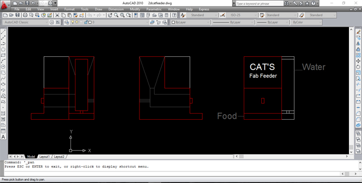Select the Hatch tool
The height and width of the screenshot is (183, 362).
coord(3,114)
